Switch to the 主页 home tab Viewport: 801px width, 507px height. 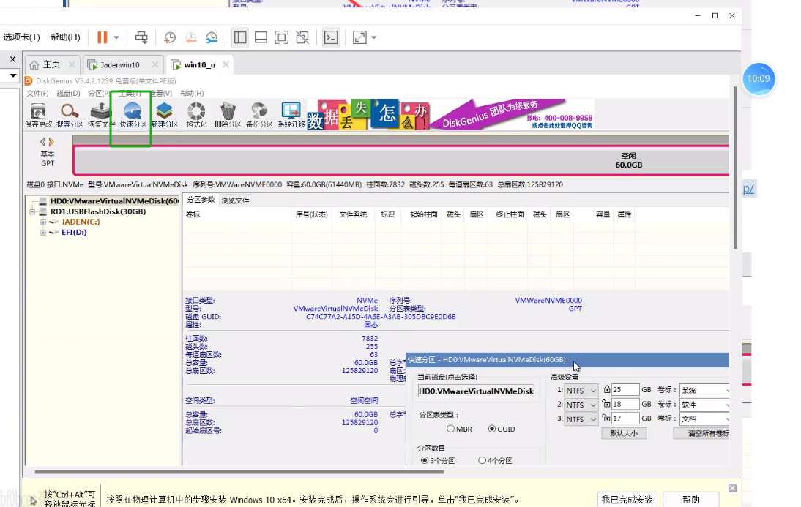[51, 65]
